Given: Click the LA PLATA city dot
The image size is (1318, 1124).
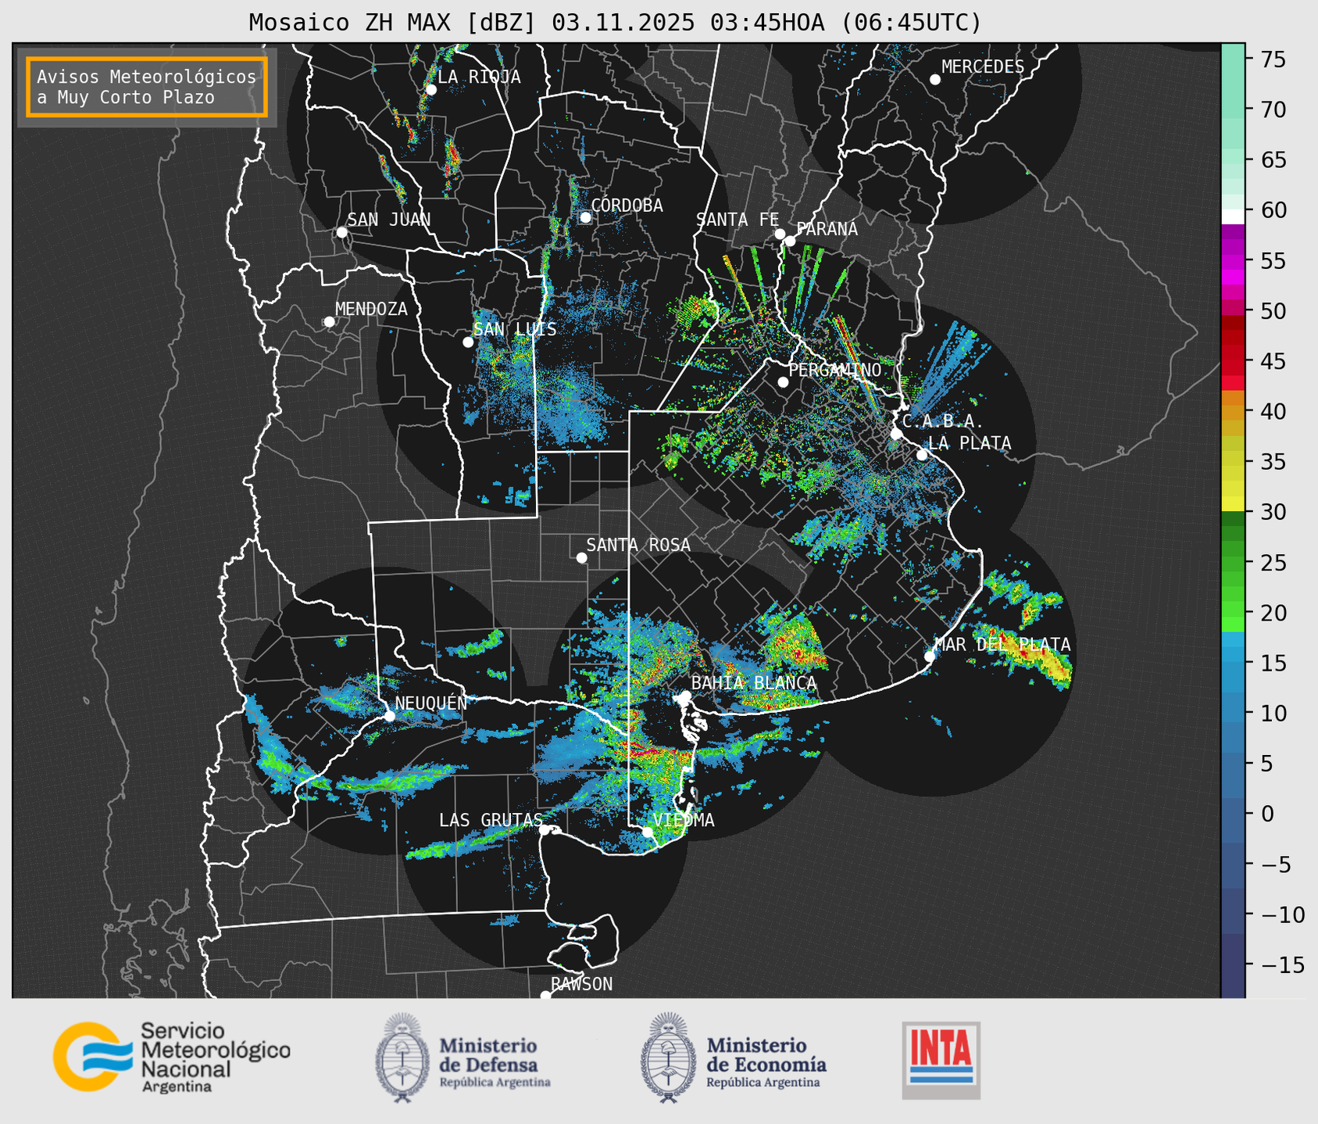Looking at the screenshot, I should pos(922,455).
